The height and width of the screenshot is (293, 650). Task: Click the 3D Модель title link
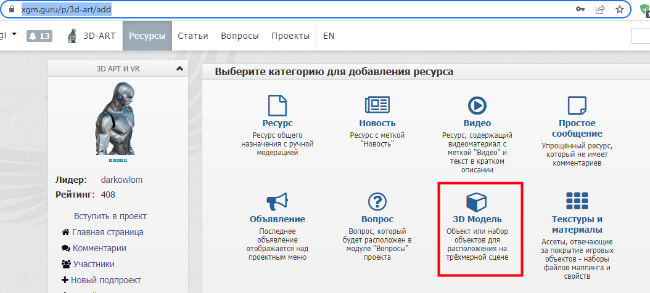pyautogui.click(x=477, y=219)
